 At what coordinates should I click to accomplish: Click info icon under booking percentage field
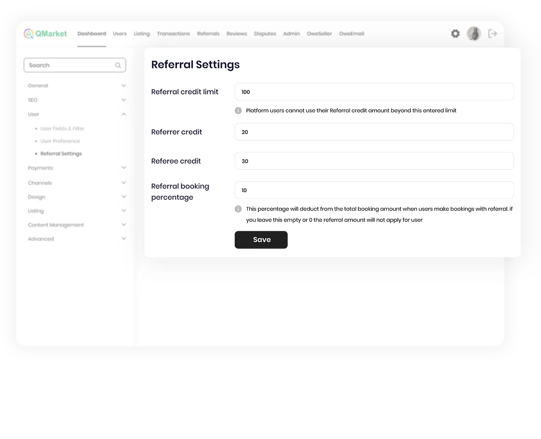(x=238, y=209)
